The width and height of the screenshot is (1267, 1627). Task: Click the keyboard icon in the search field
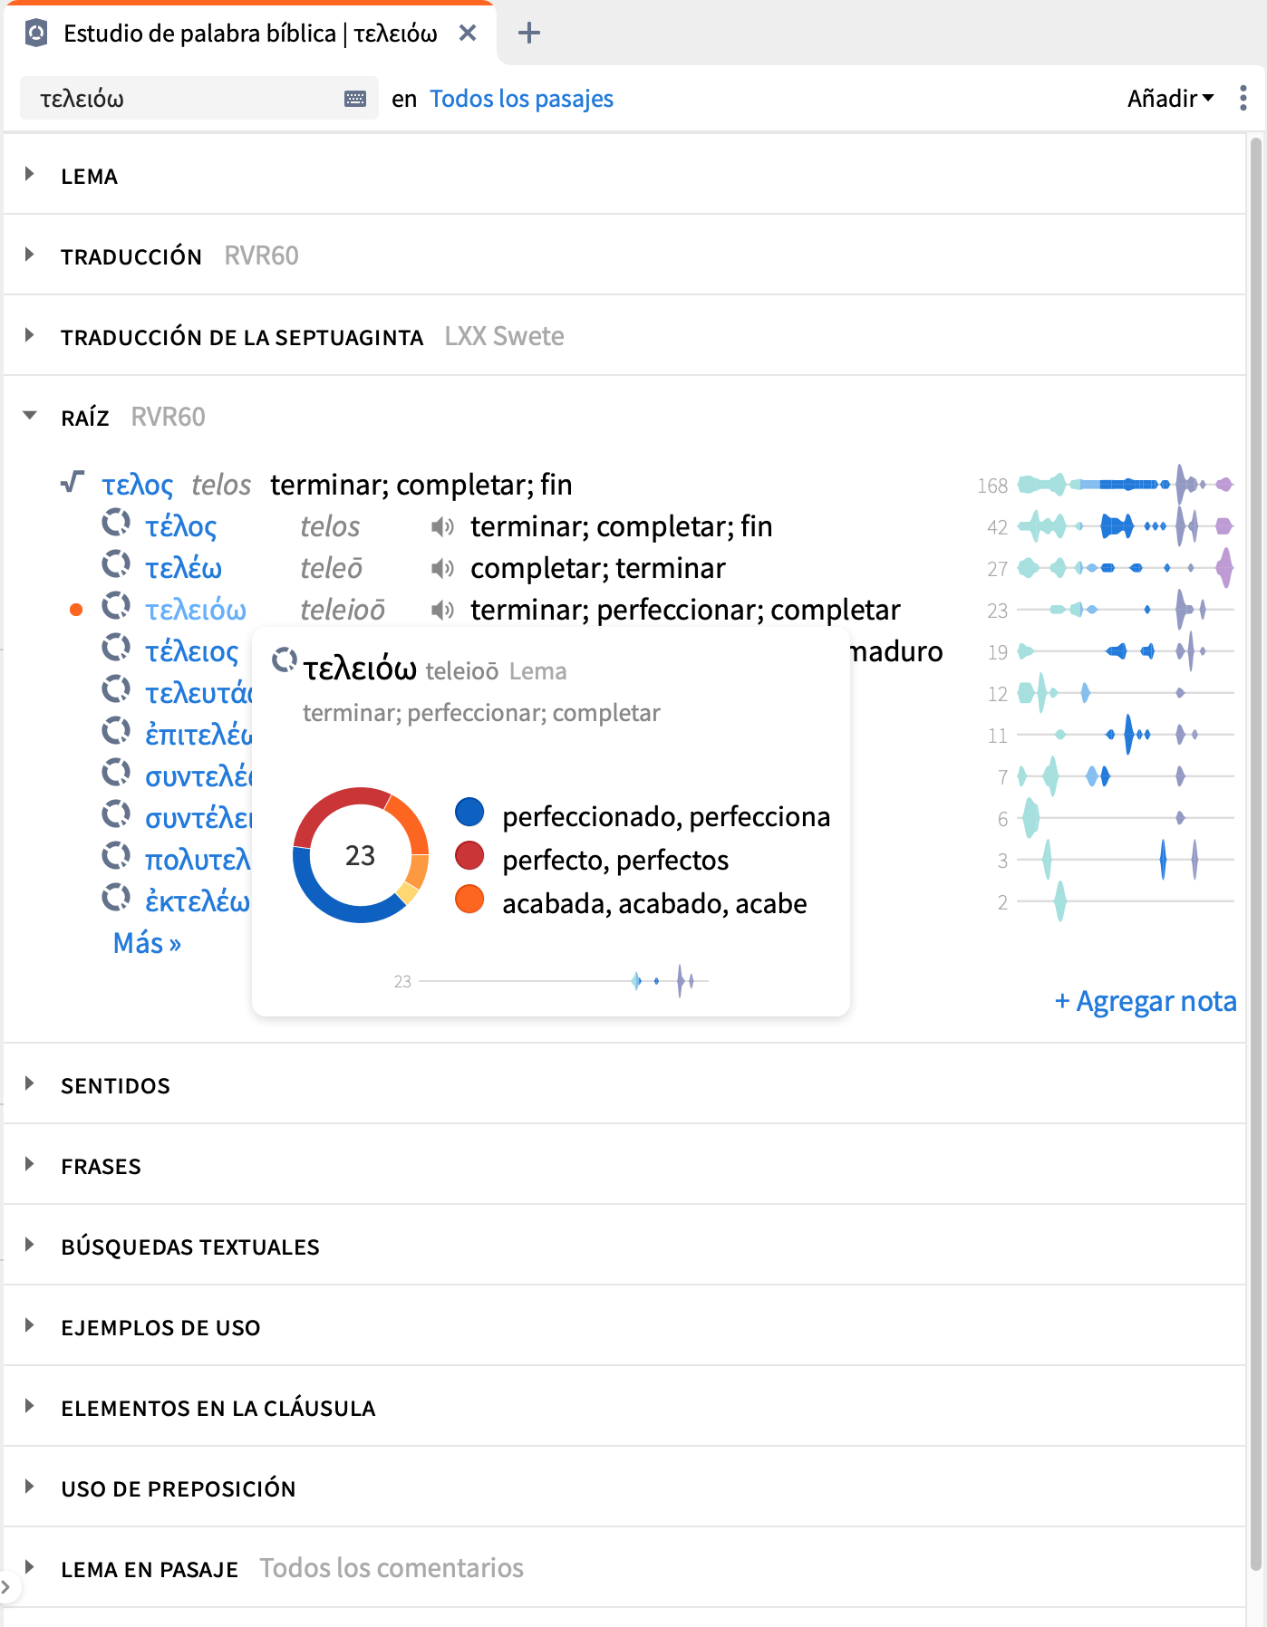(x=355, y=99)
